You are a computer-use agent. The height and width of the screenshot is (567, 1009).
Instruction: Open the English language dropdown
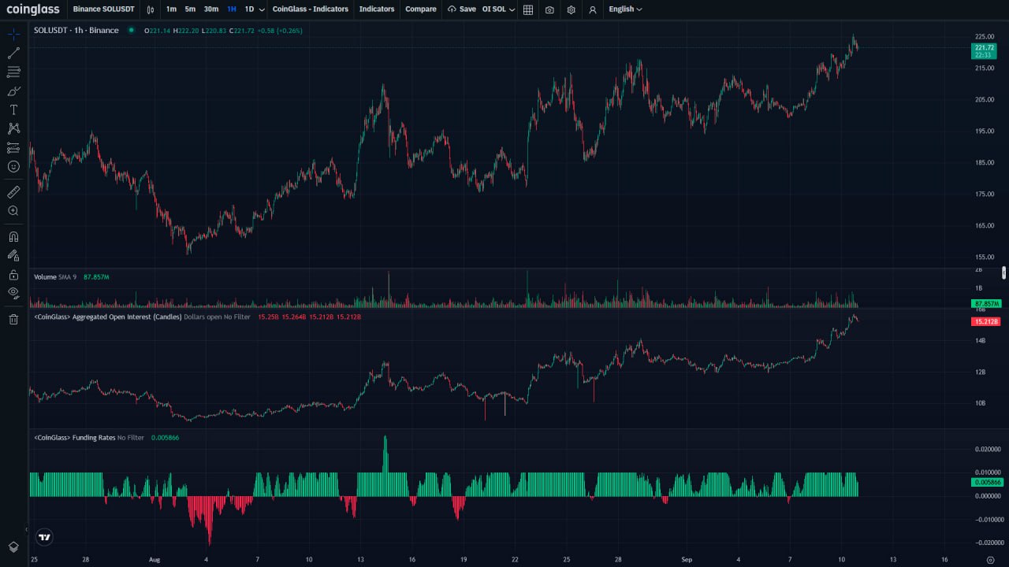pos(625,9)
